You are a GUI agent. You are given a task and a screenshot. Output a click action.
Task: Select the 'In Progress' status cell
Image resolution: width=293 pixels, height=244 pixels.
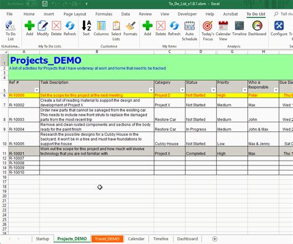coord(201,127)
